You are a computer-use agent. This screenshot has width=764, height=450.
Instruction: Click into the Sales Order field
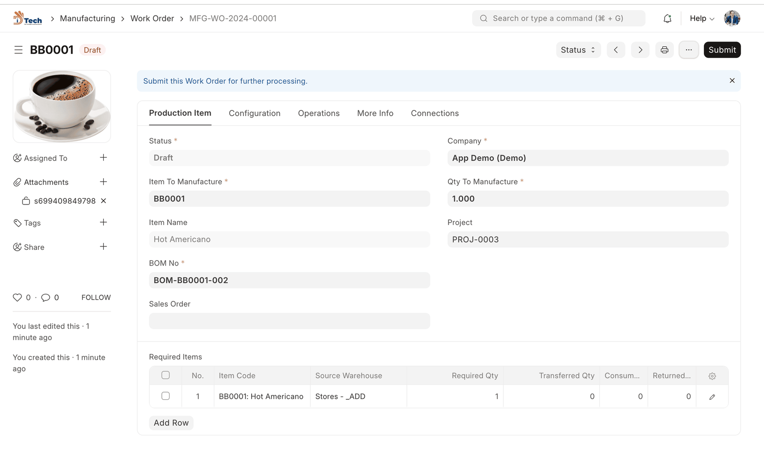point(289,321)
